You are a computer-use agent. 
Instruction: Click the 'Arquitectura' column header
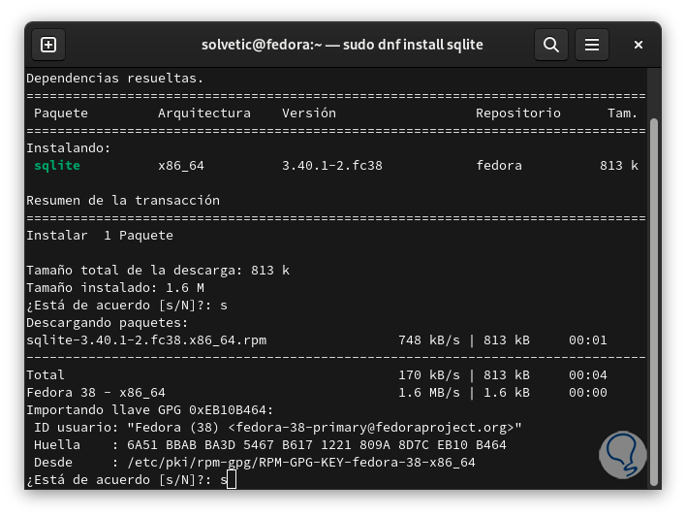204,113
